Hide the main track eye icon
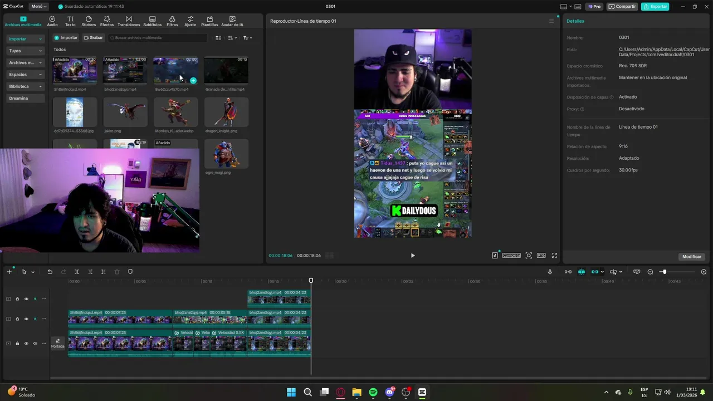Screen dimensions: 713x401 pyautogui.click(x=26, y=344)
